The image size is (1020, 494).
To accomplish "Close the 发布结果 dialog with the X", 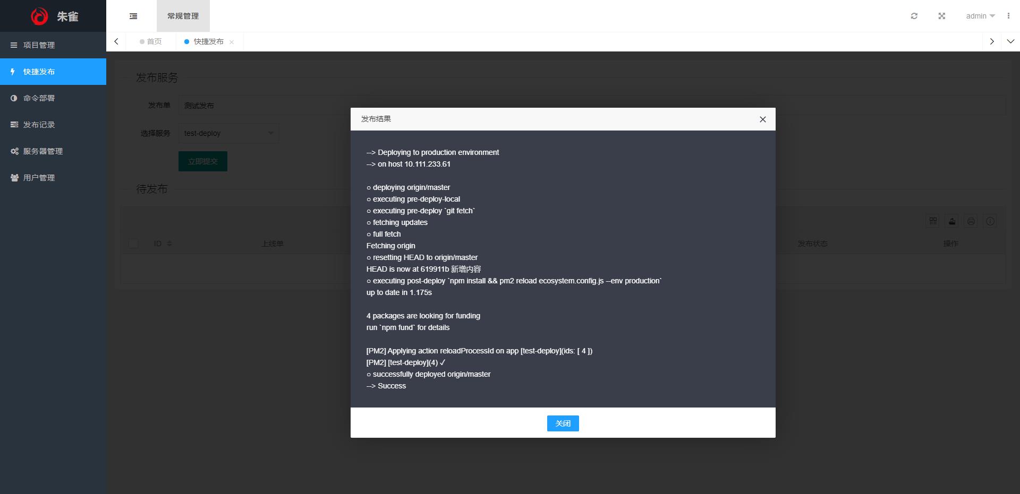I will coord(762,119).
